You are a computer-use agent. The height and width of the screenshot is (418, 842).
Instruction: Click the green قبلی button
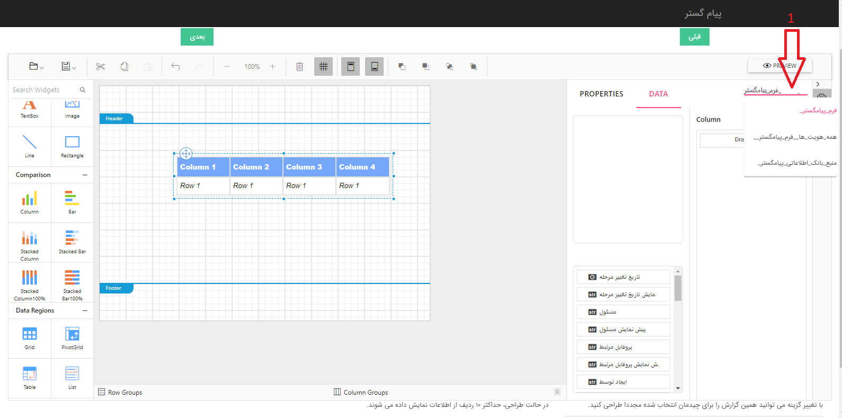click(694, 37)
